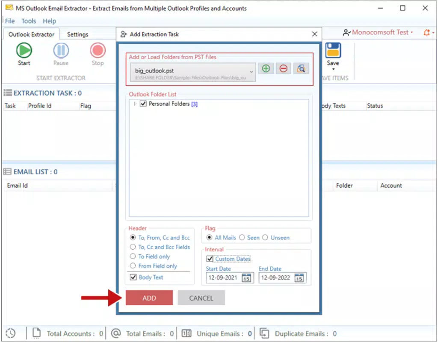Click the Pause extractor icon

(61, 50)
